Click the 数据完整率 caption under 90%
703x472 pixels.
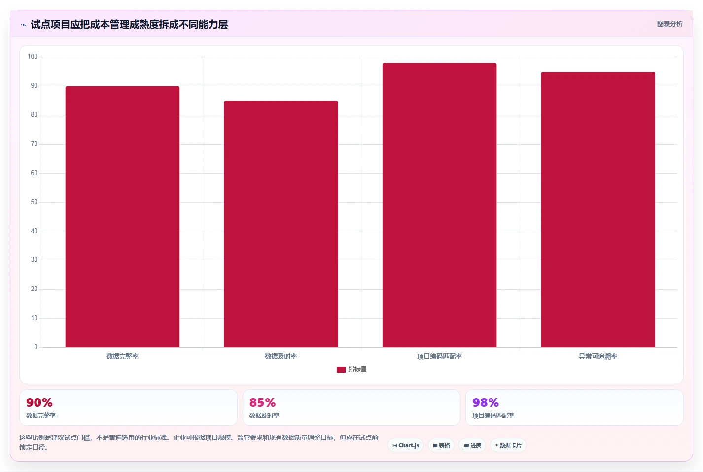tap(41, 416)
